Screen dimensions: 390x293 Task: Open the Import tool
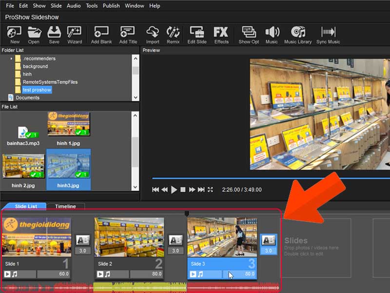(x=153, y=34)
